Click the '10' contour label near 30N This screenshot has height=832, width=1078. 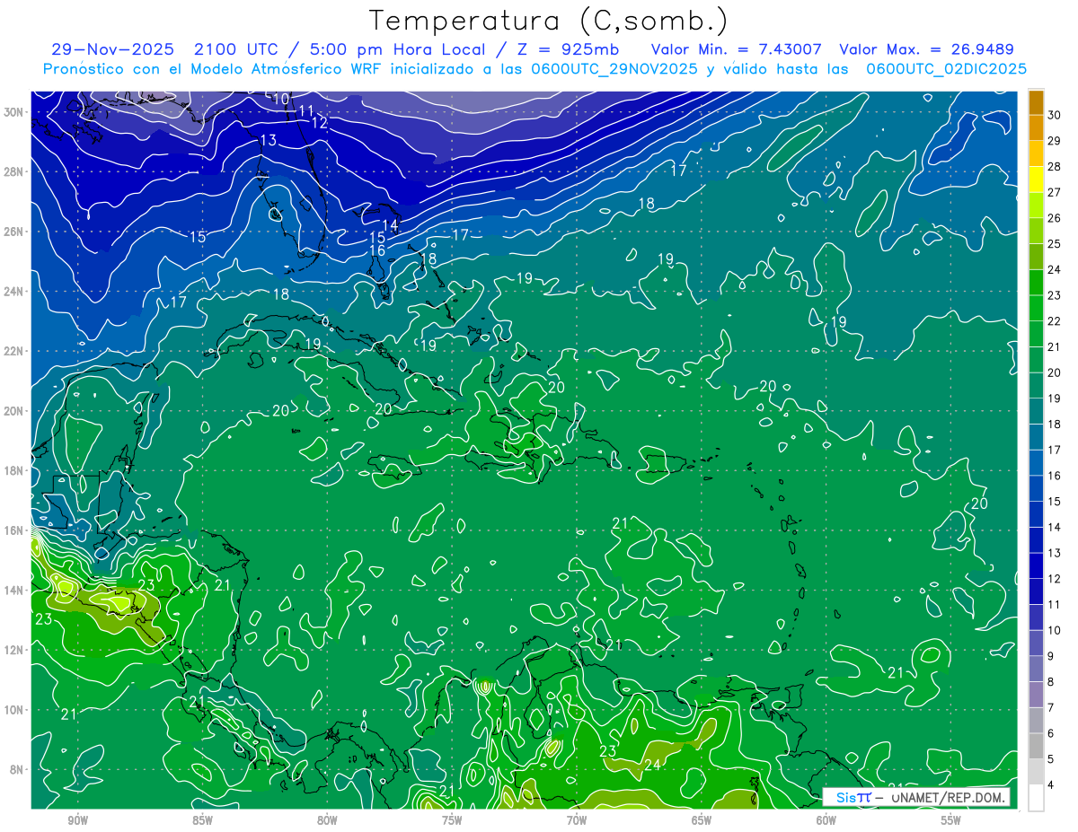pos(281,99)
